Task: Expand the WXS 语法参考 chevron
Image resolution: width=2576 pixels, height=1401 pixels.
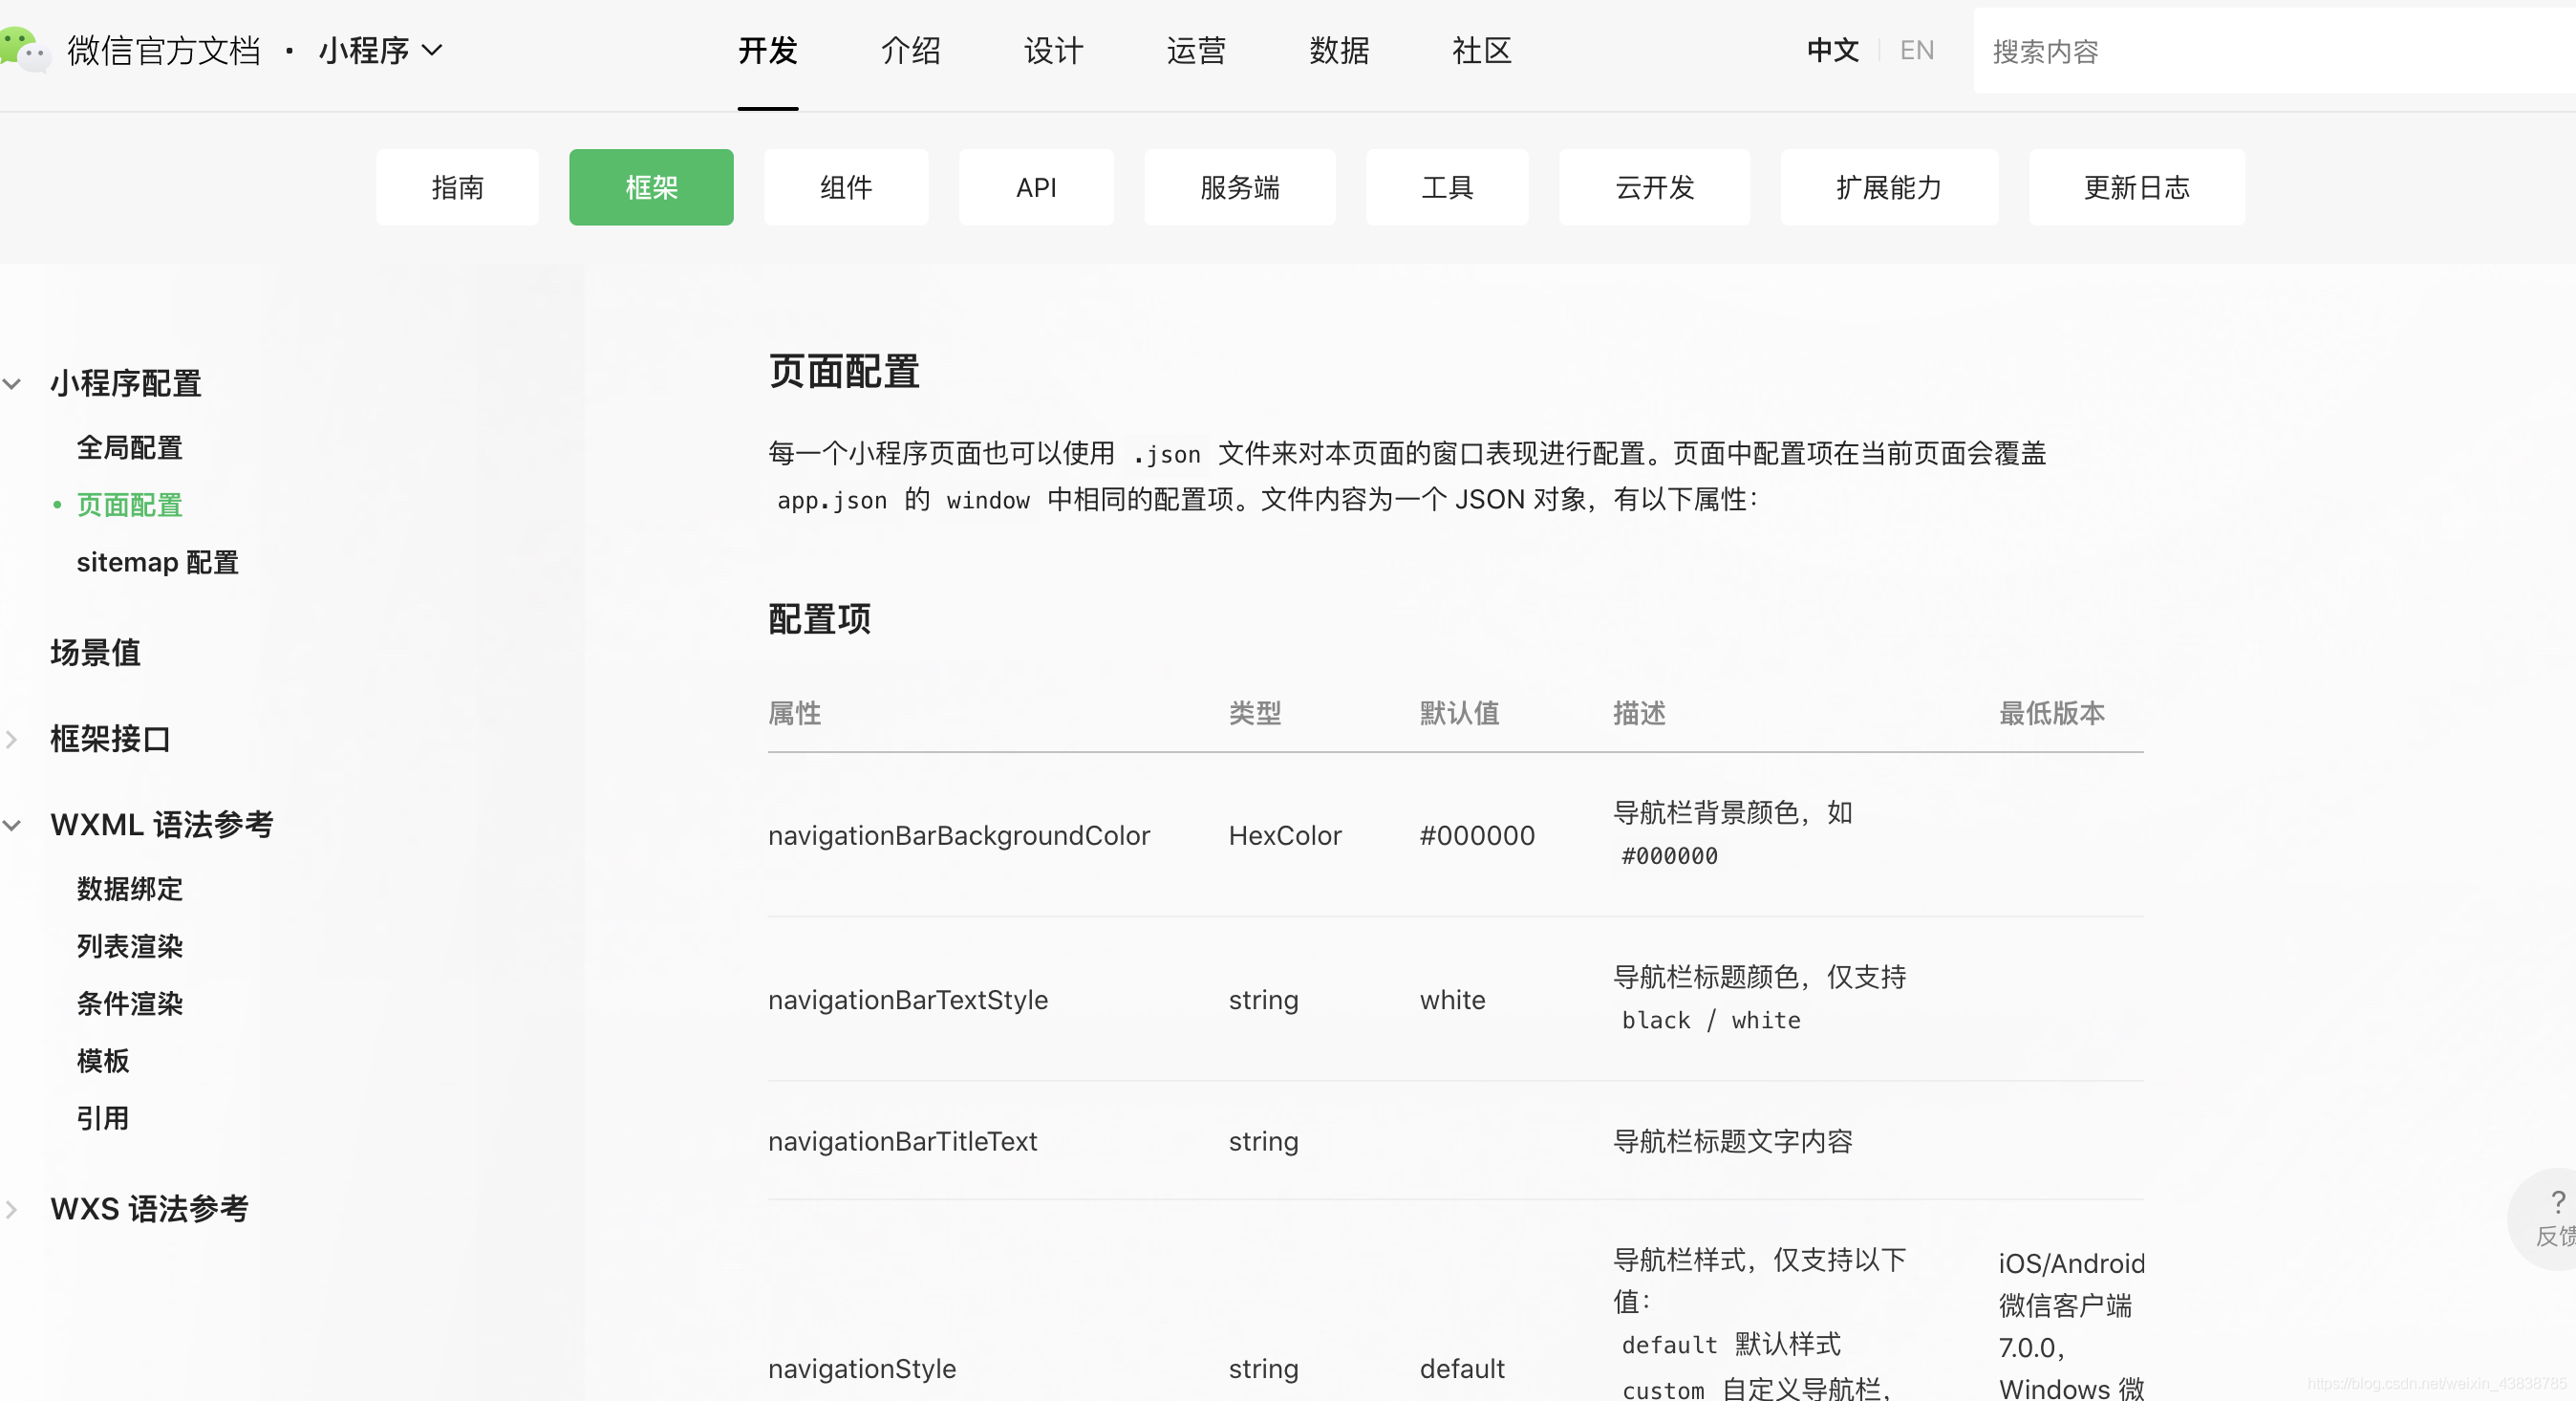Action: click(x=12, y=1209)
